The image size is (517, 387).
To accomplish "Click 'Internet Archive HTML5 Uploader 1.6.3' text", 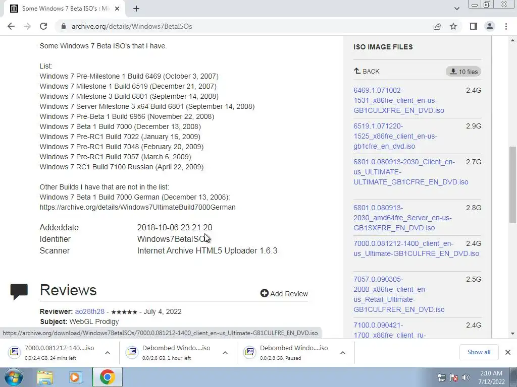I will [207, 251].
